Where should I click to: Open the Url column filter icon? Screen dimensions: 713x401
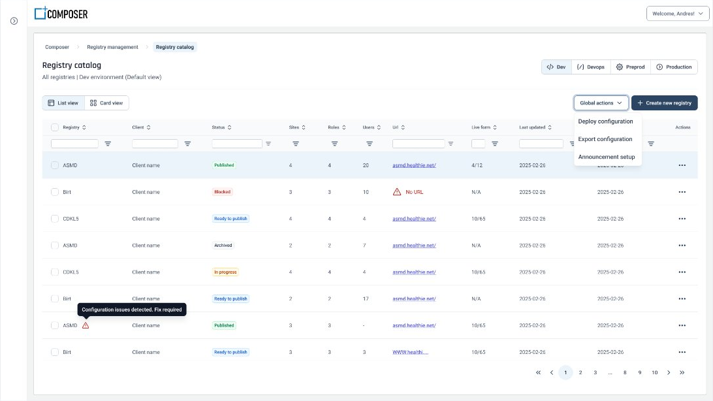451,144
